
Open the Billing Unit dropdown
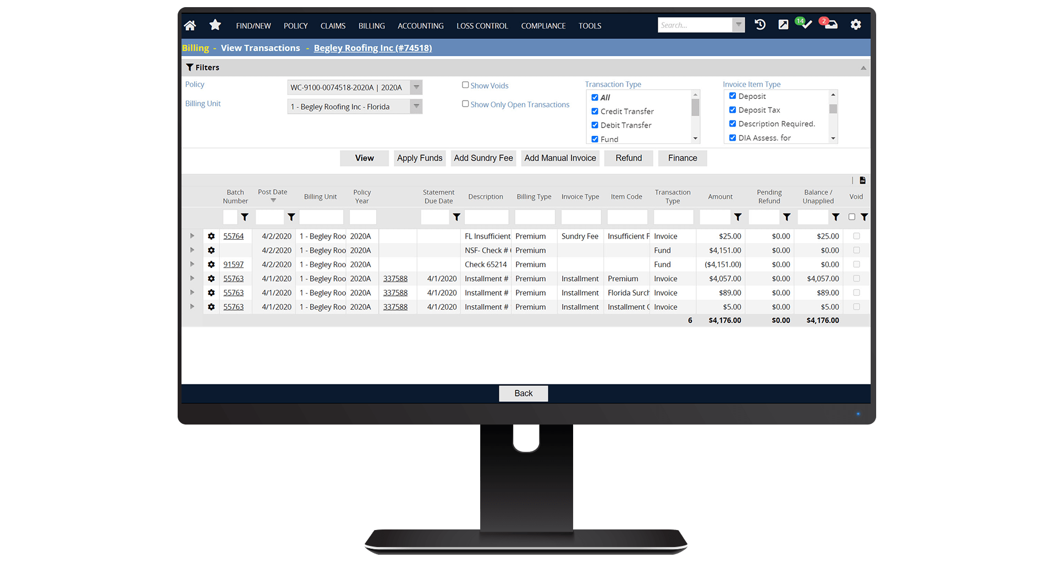point(355,107)
